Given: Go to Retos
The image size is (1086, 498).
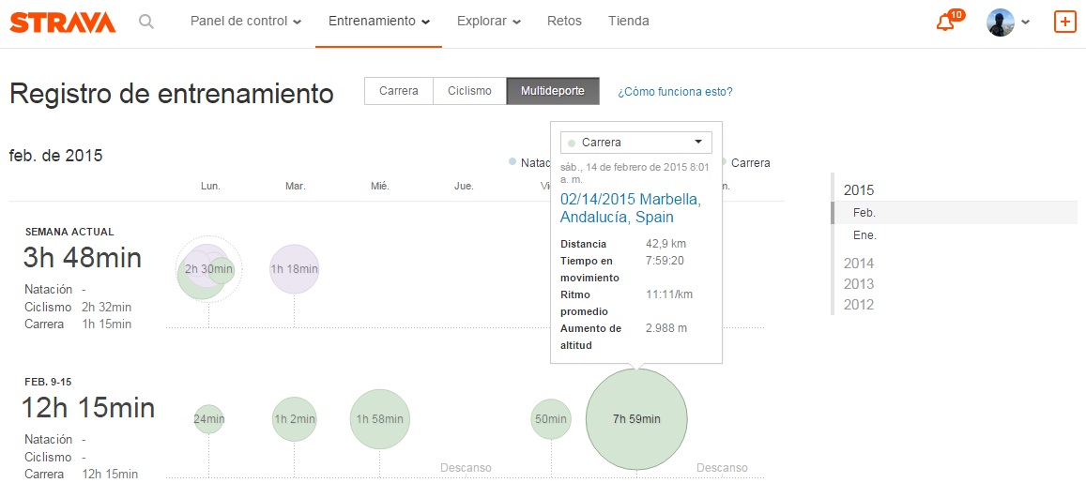Looking at the screenshot, I should click(x=564, y=22).
